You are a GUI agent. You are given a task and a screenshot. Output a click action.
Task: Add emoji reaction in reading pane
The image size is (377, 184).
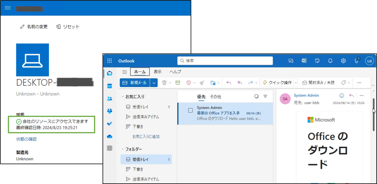(x=342, y=96)
